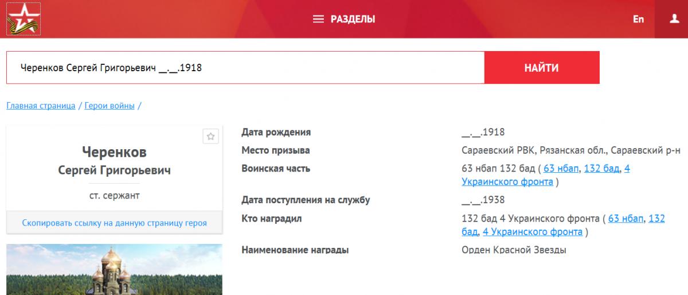Click the НАЙТИ search button

click(542, 68)
